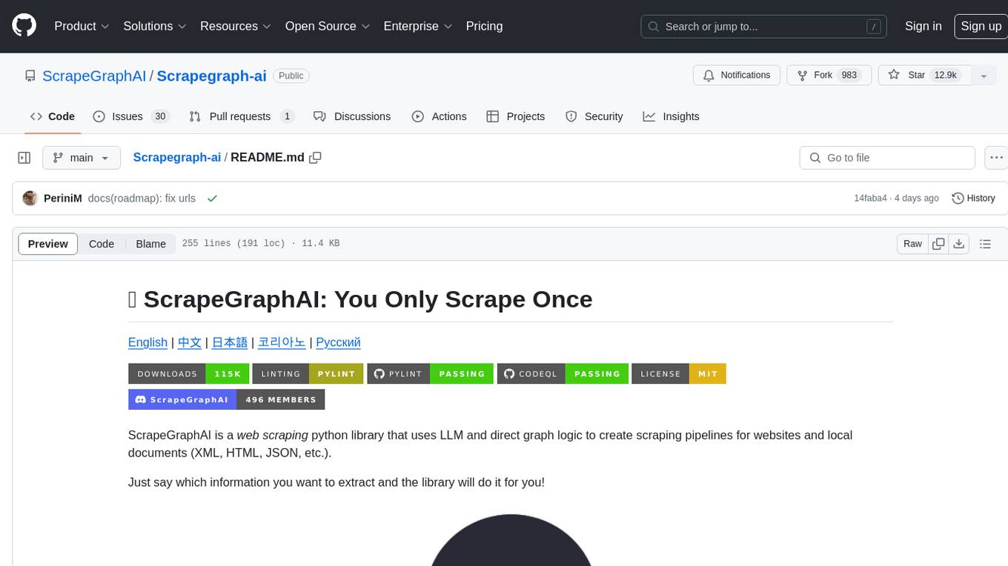This screenshot has height=566, width=1008.
Task: Open the more file actions ellipsis
Action: pyautogui.click(x=996, y=158)
